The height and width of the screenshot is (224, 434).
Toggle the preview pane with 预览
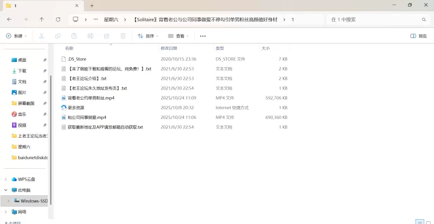tap(418, 36)
